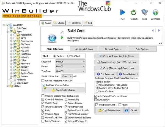Click the Download globe icon
This screenshot has height=127, width=165.
[x=156, y=12]
